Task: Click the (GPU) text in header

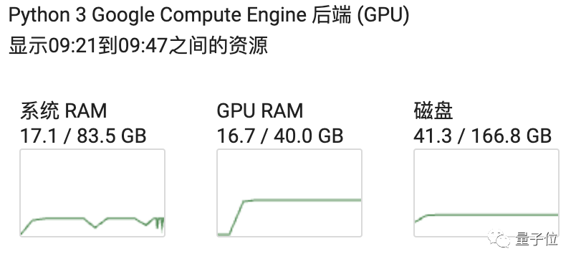Action: tap(383, 16)
